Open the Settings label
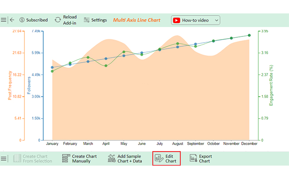The width and height of the screenshot is (289, 179). (x=99, y=20)
